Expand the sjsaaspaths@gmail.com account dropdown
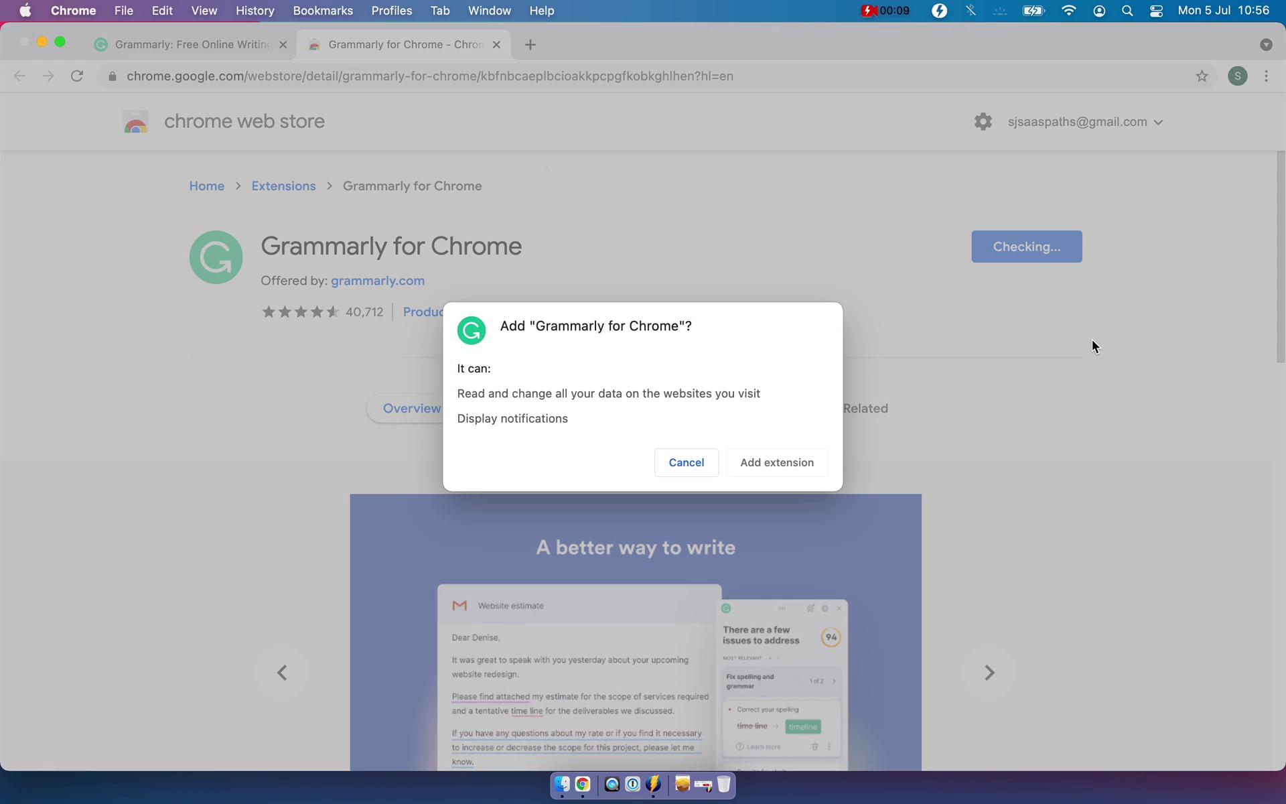The height and width of the screenshot is (804, 1286). [x=1085, y=122]
